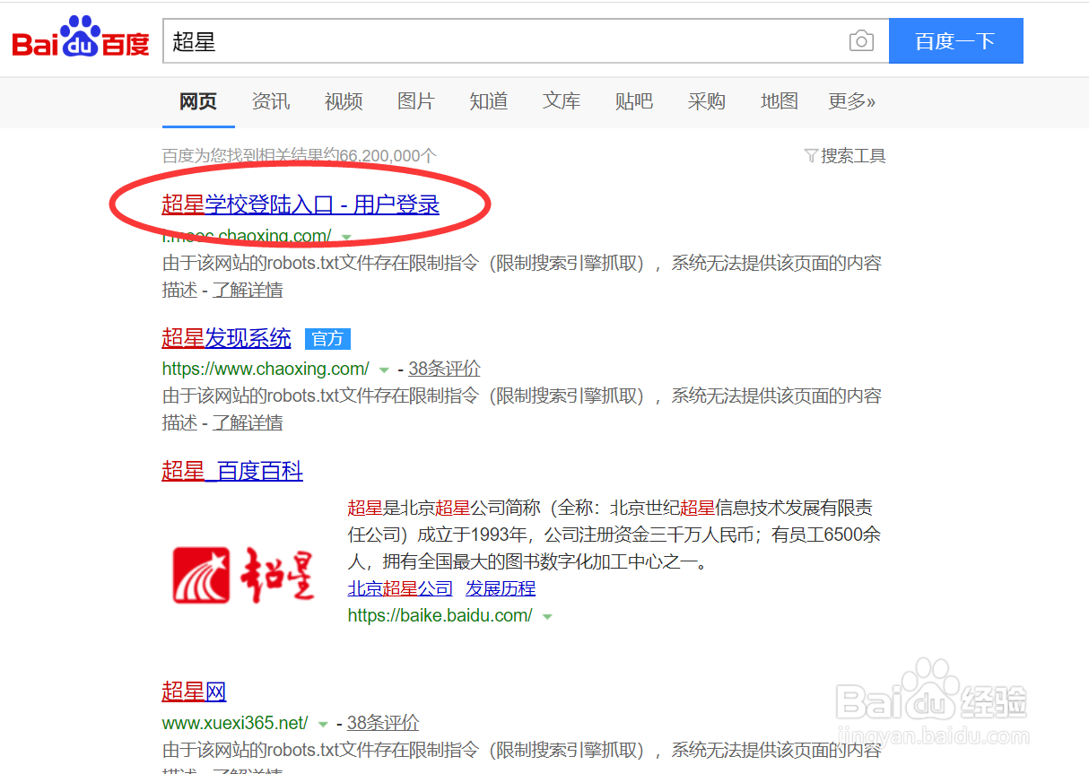
Task: Switch to the 图片 tab
Action: 415,101
